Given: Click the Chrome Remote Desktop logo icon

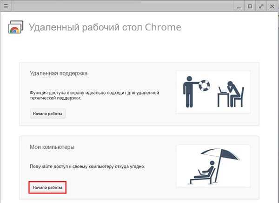Looking at the screenshot, I should click(x=16, y=27).
